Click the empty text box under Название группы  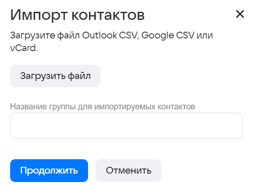click(126, 126)
